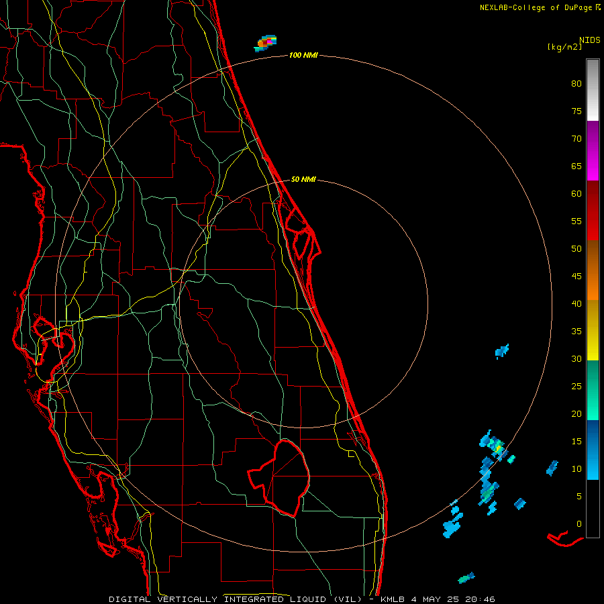Click the orange-brown segment of the color bar

(593, 270)
